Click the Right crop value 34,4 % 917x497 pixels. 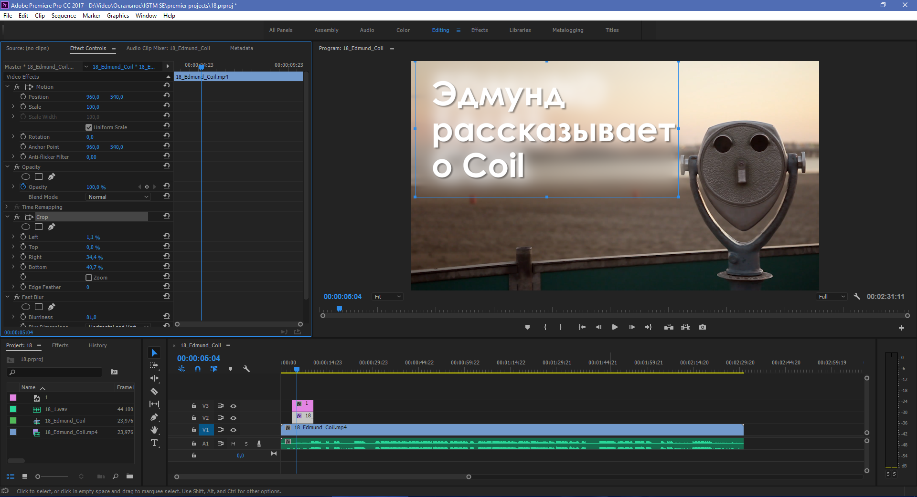pyautogui.click(x=95, y=258)
